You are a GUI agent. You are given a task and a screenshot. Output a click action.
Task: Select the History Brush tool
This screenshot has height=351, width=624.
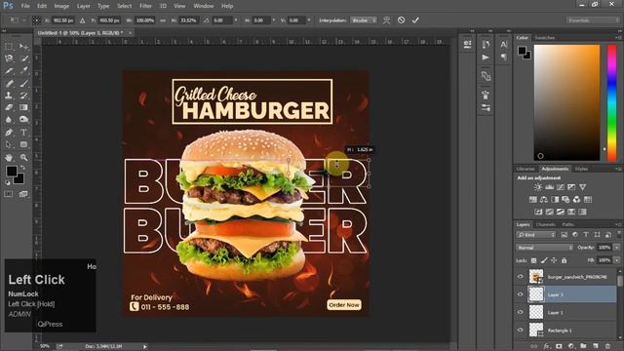coord(23,96)
